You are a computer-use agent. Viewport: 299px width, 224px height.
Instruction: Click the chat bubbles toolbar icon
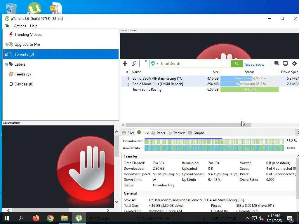277,63
